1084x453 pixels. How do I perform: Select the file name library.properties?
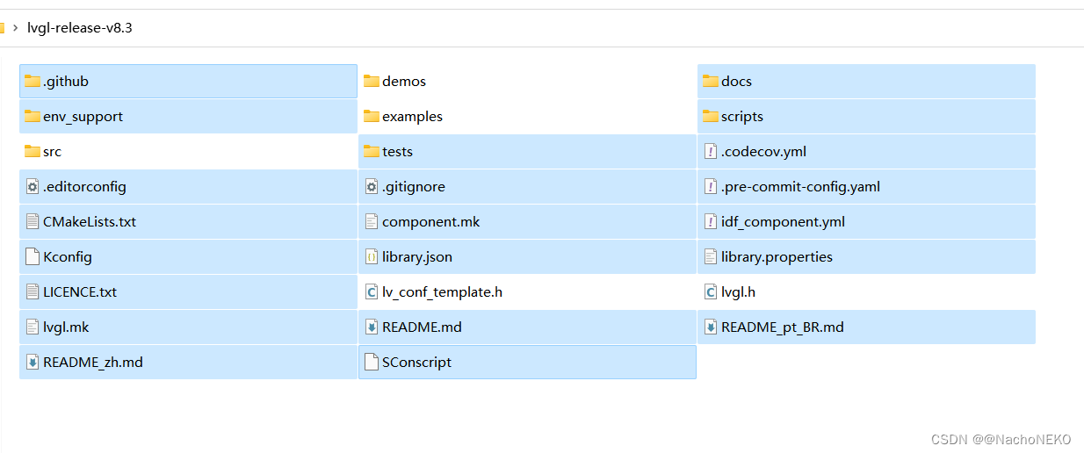pos(777,256)
